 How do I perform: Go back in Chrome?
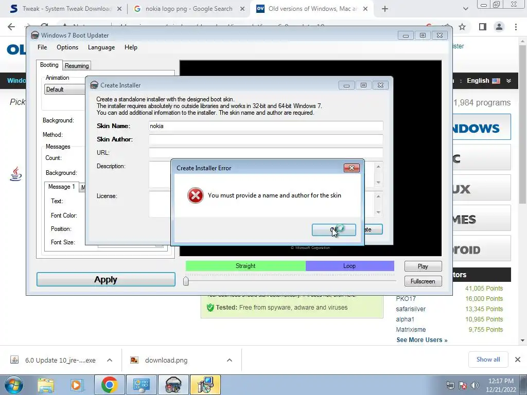pos(11,27)
